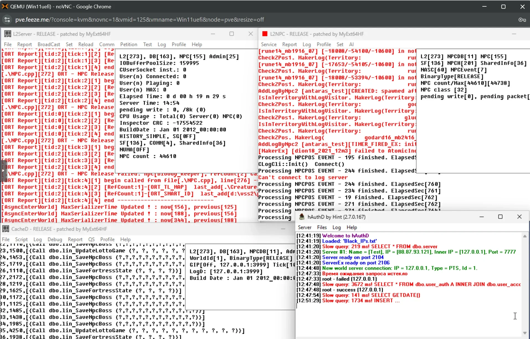Maximize the hAuthD window

pyautogui.click(x=500, y=217)
